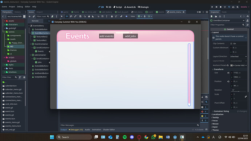Create a new resource in Inspector
This screenshot has width=251, height=141.
[212, 16]
